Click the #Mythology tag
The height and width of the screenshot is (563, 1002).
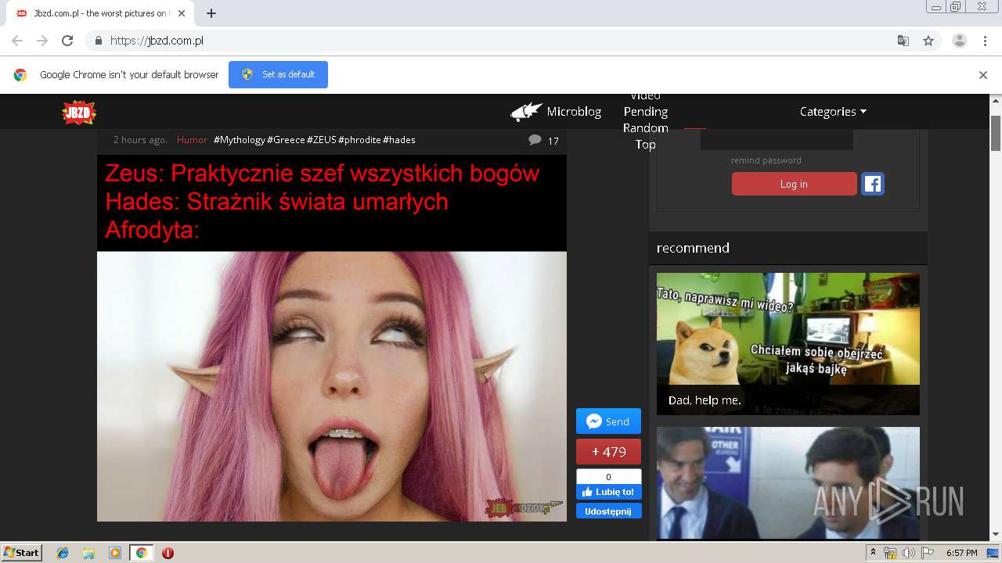[240, 140]
